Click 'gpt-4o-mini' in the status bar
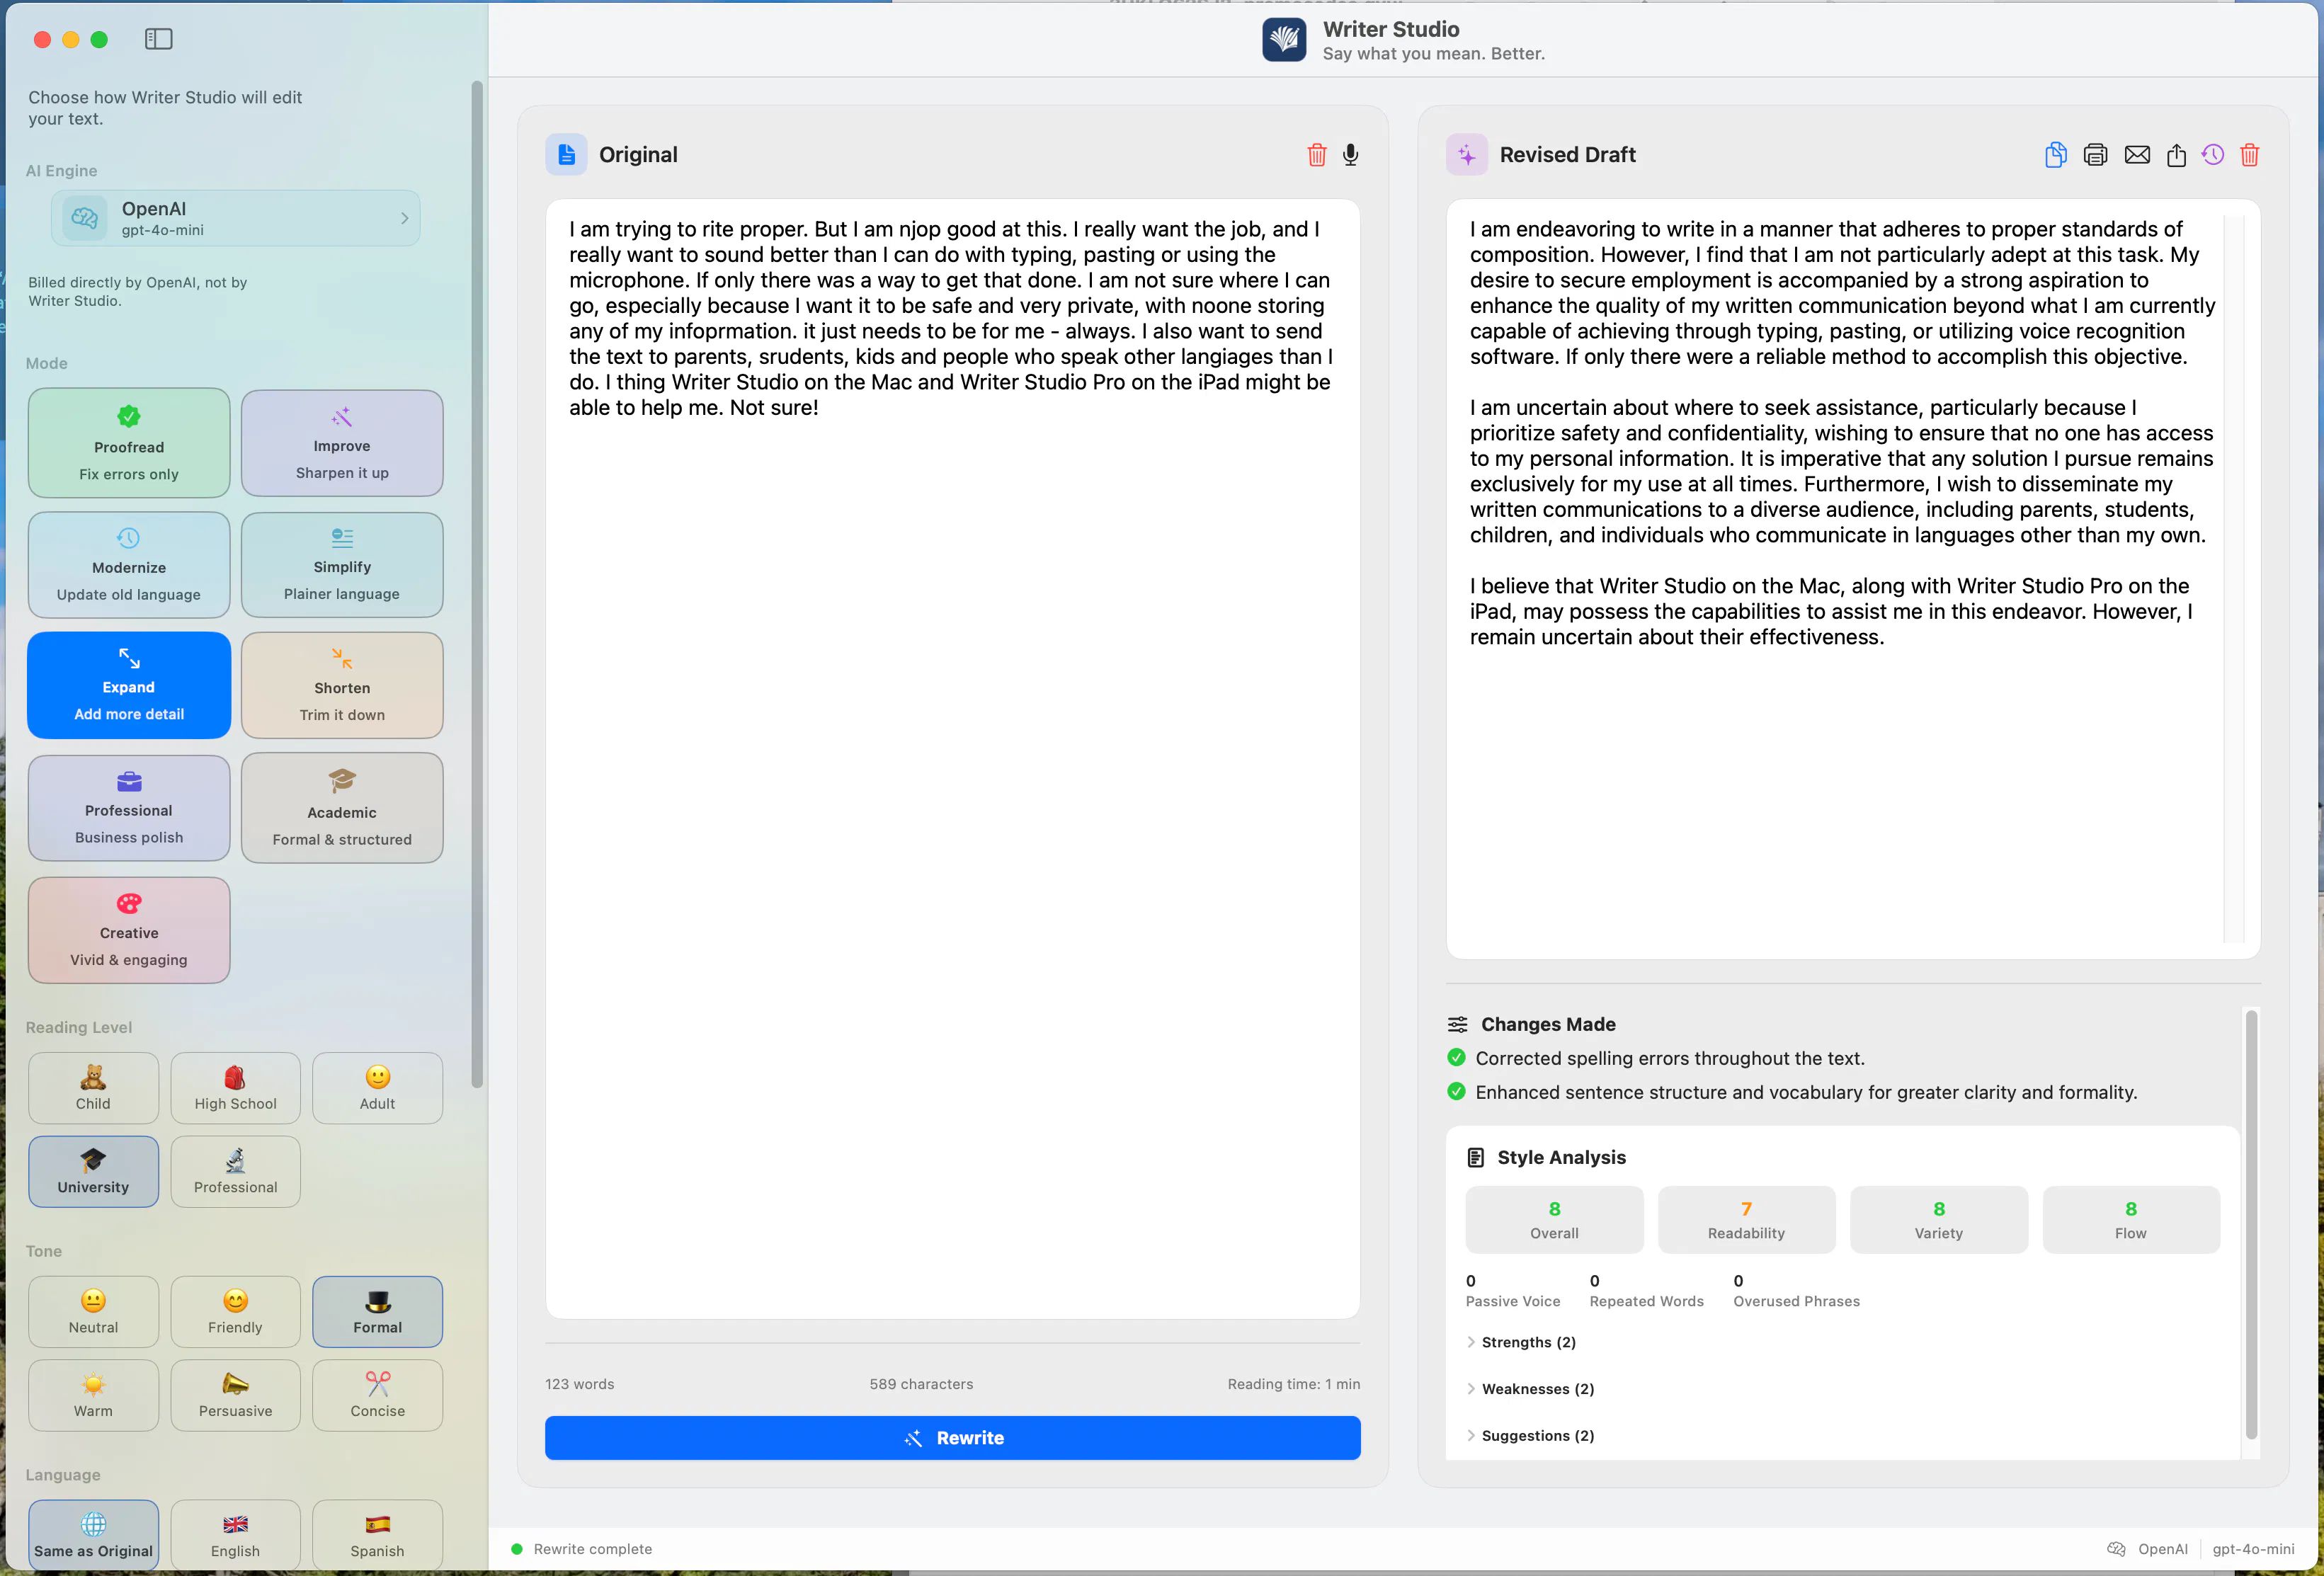 [2253, 1549]
